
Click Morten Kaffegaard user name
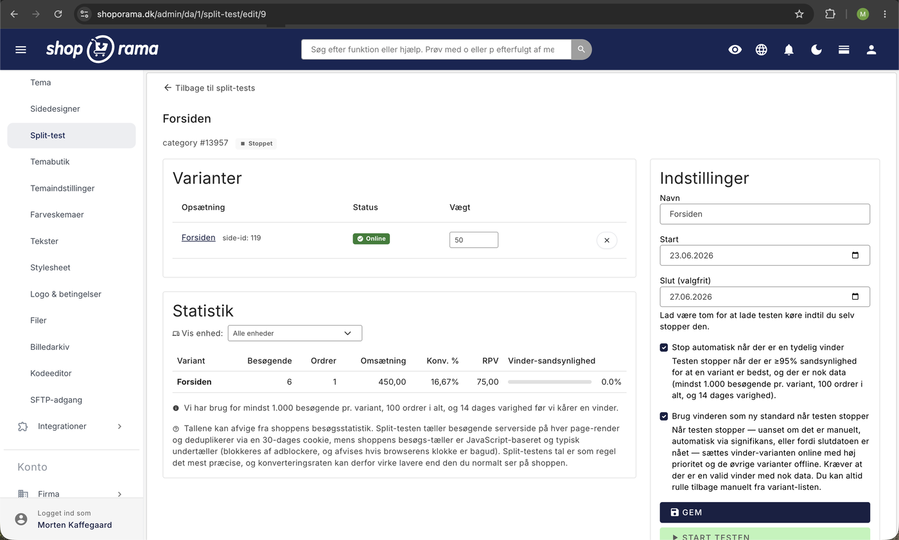(74, 525)
